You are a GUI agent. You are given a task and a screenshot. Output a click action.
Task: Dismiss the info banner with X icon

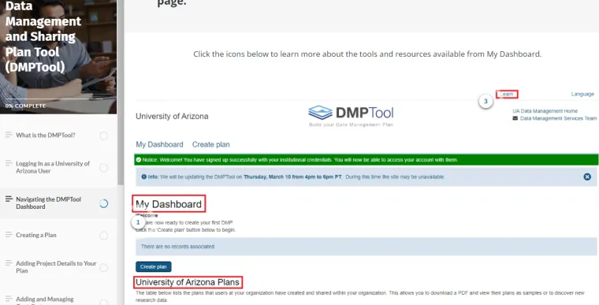coord(587,177)
